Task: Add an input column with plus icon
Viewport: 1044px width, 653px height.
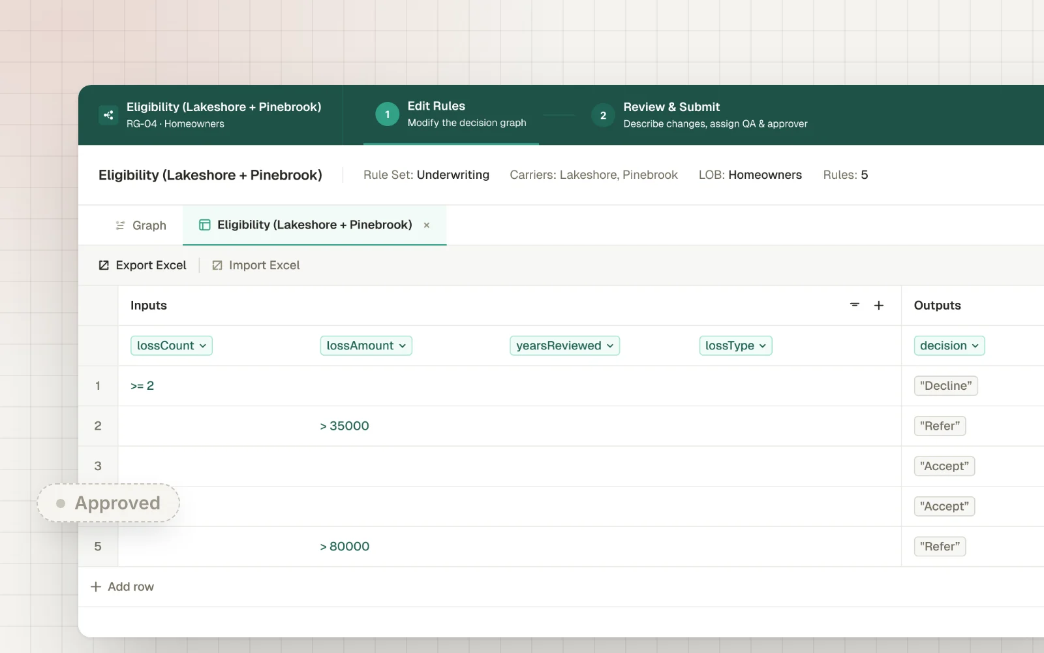Action: [x=879, y=306]
